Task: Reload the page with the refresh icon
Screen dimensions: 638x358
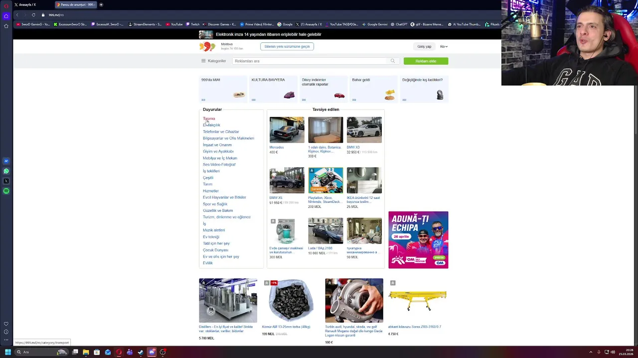Action: [33, 15]
